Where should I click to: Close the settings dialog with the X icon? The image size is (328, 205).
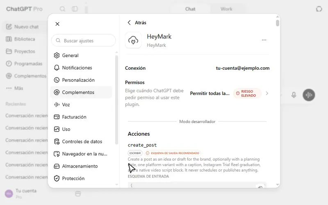click(57, 24)
